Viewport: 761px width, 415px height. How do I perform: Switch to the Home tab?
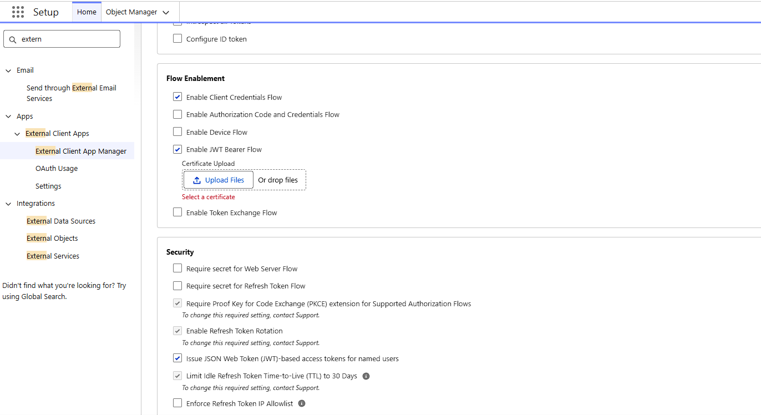[x=87, y=12]
